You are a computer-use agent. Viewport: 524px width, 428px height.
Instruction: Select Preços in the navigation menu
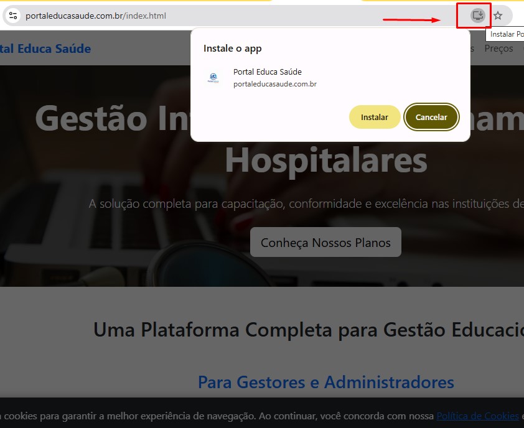pos(498,48)
